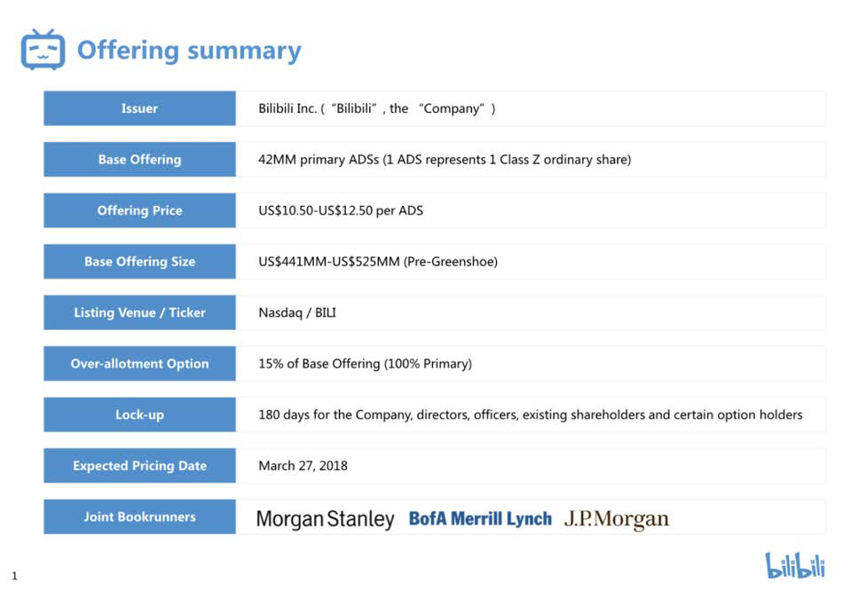Viewport: 843px width, 592px height.
Task: Click the Issuer label box
Action: pyautogui.click(x=140, y=108)
